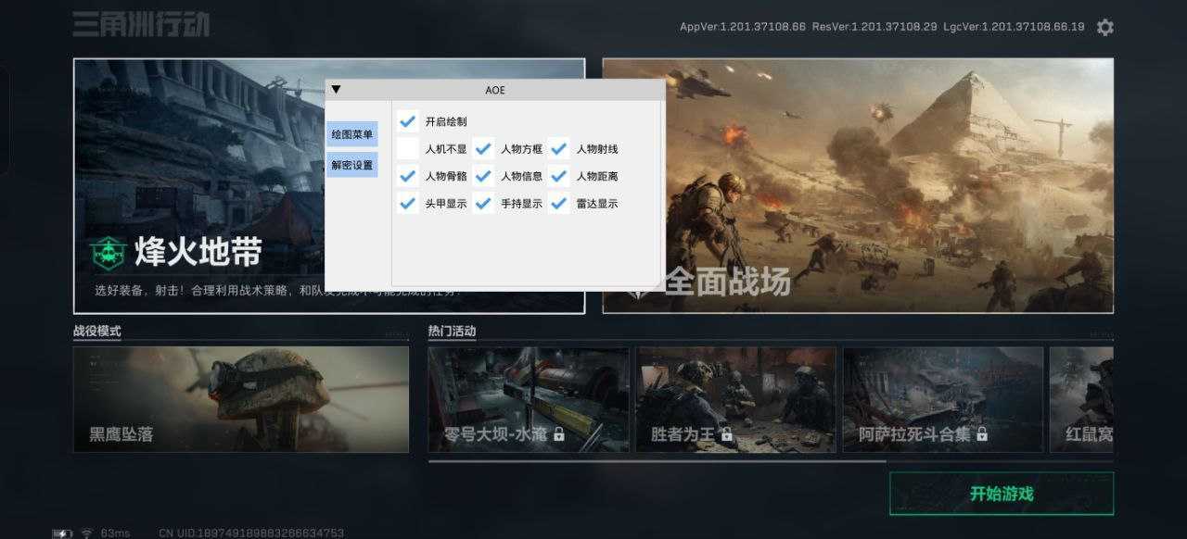Viewport: 1187px width, 539px height.
Task: Collapse the AOE window with the triangle
Action: [337, 90]
